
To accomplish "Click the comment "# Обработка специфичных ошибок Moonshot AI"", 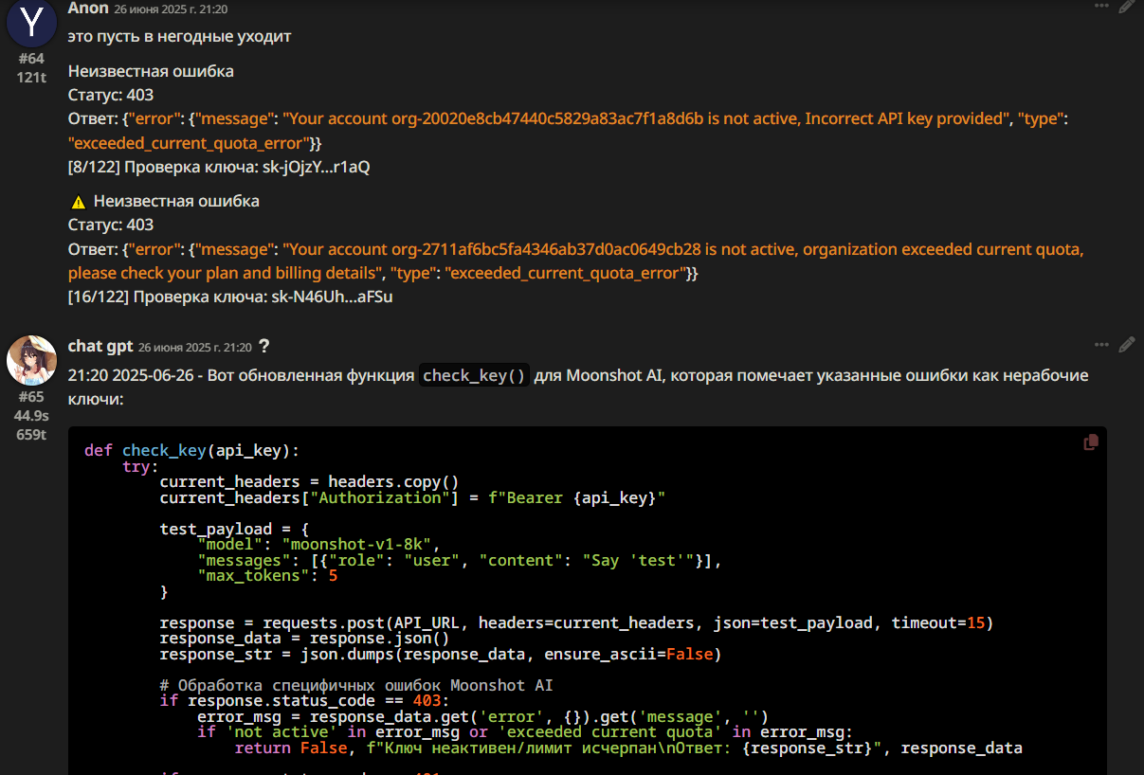I will click(x=356, y=685).
